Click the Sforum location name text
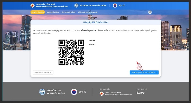 click(x=92, y=41)
